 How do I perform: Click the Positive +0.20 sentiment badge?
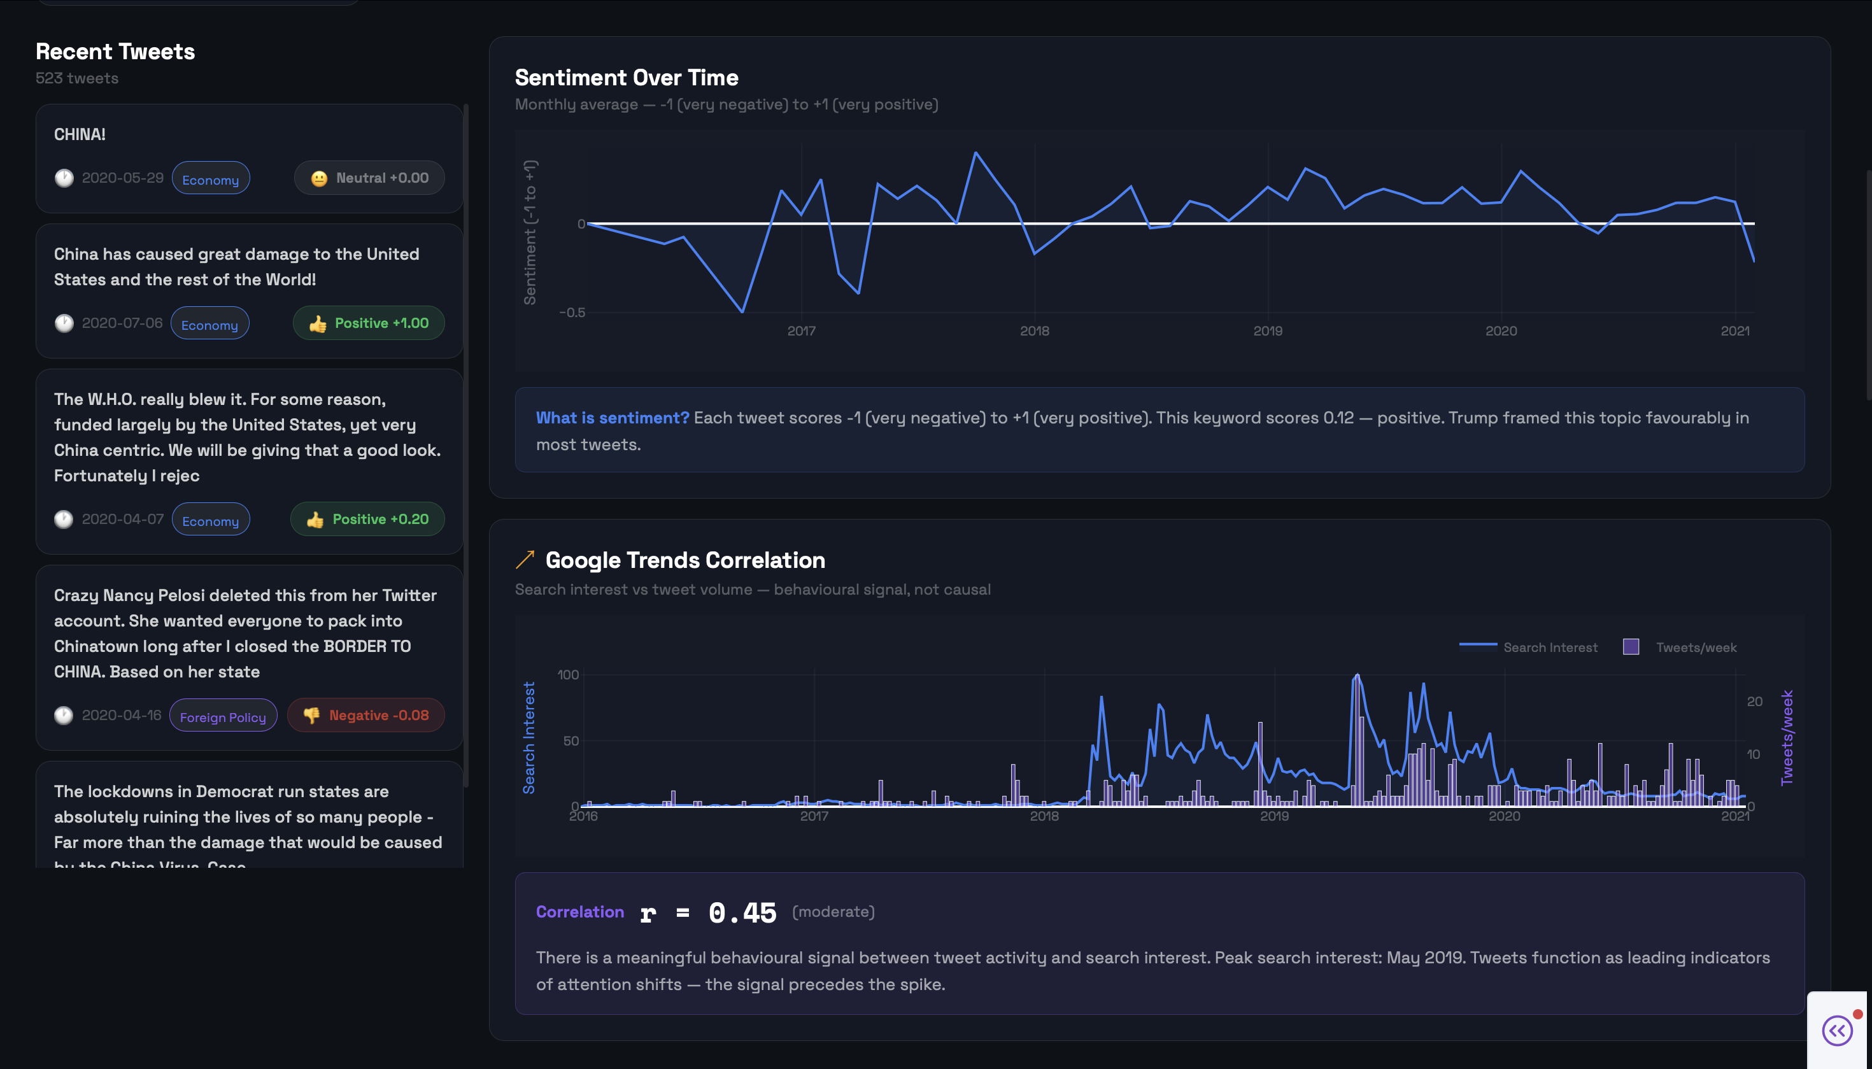pos(368,519)
